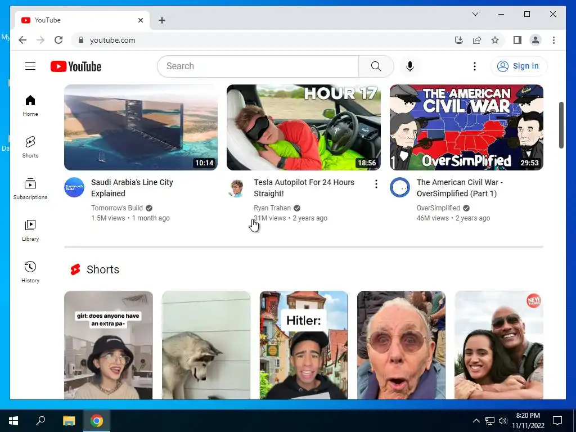The image size is (576, 432).
Task: Click the YouTube logo
Action: point(76,66)
